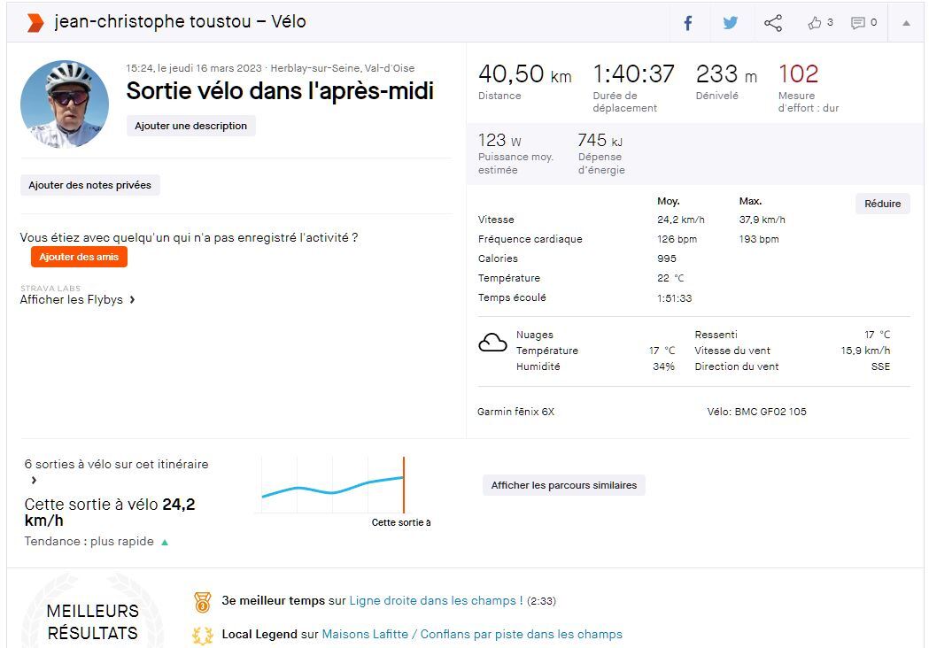Click Ajouter des notes privées button

tap(89, 185)
